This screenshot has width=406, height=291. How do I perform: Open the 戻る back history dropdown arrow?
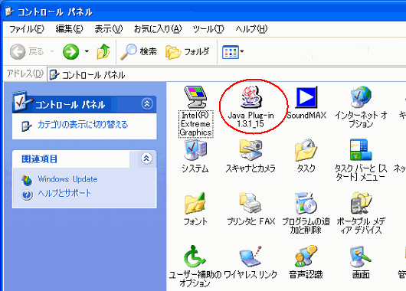click(x=52, y=51)
